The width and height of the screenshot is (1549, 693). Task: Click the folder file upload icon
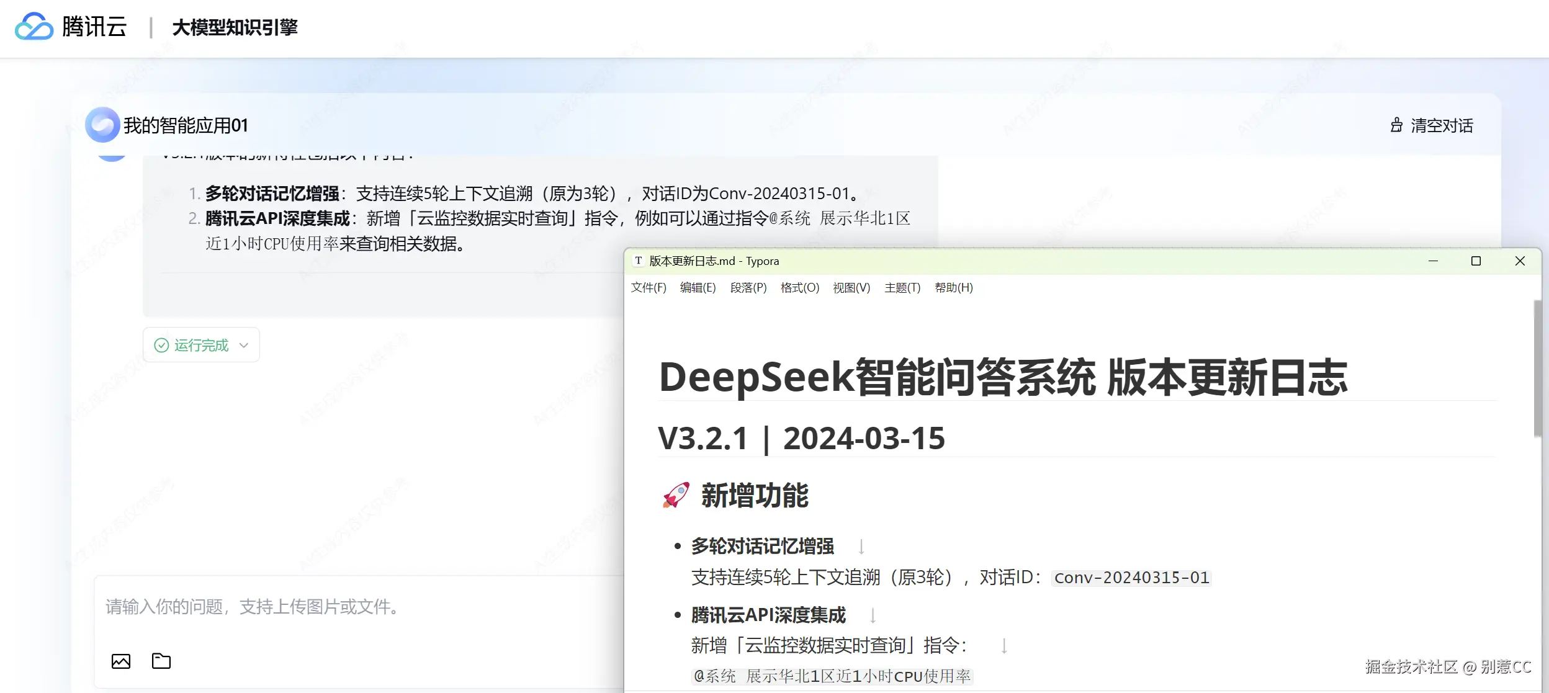click(161, 661)
